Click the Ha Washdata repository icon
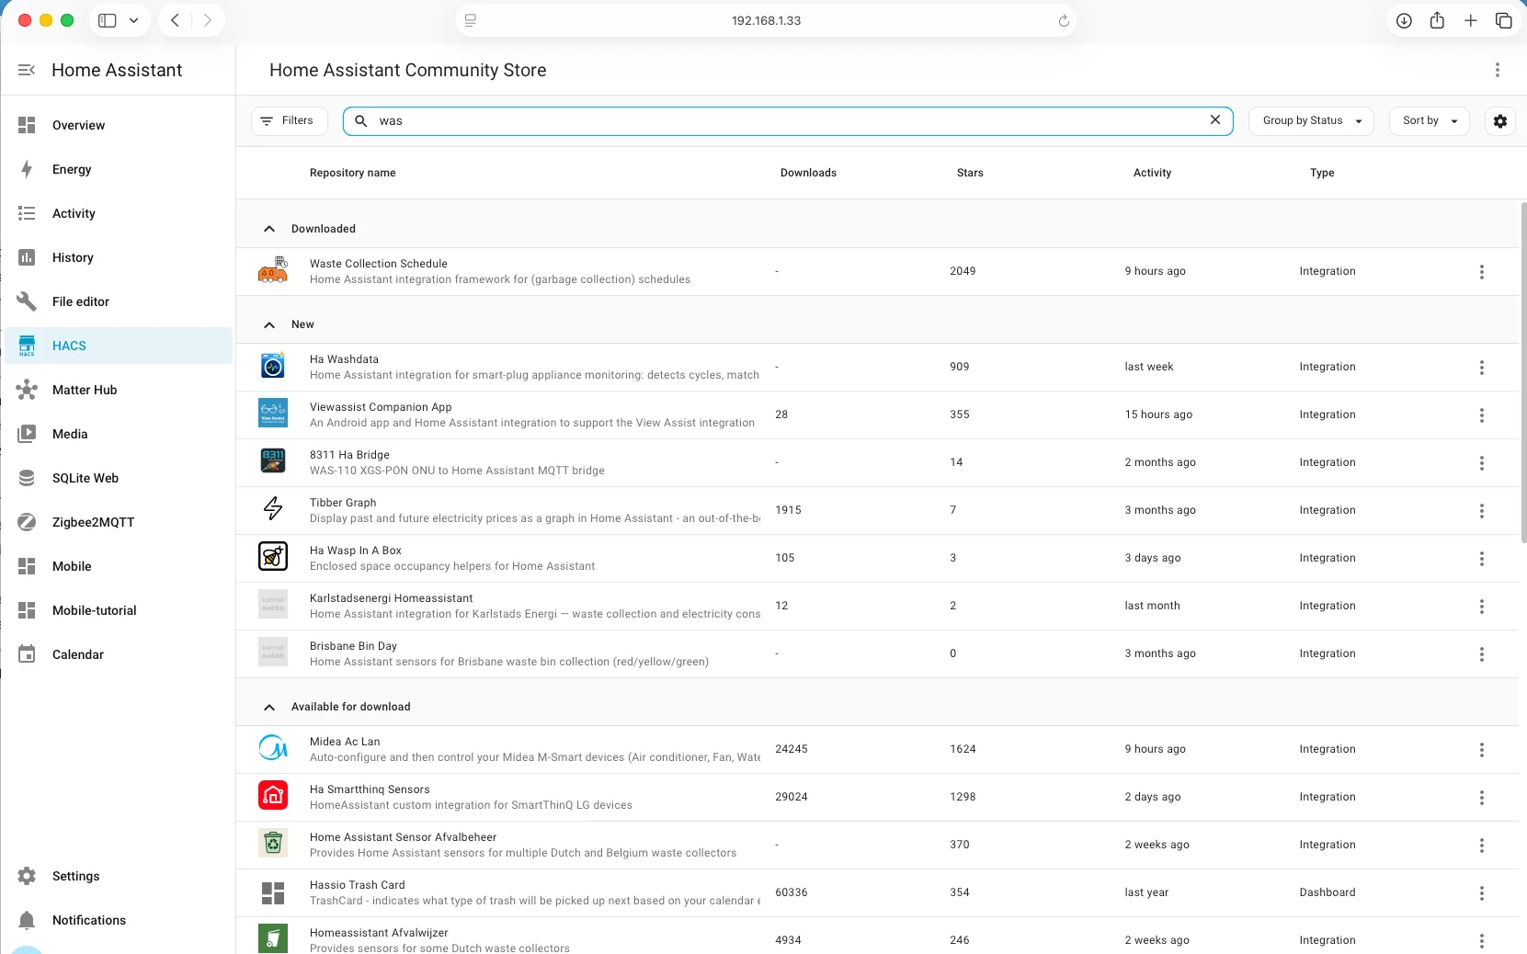Image resolution: width=1527 pixels, height=954 pixels. click(x=273, y=366)
